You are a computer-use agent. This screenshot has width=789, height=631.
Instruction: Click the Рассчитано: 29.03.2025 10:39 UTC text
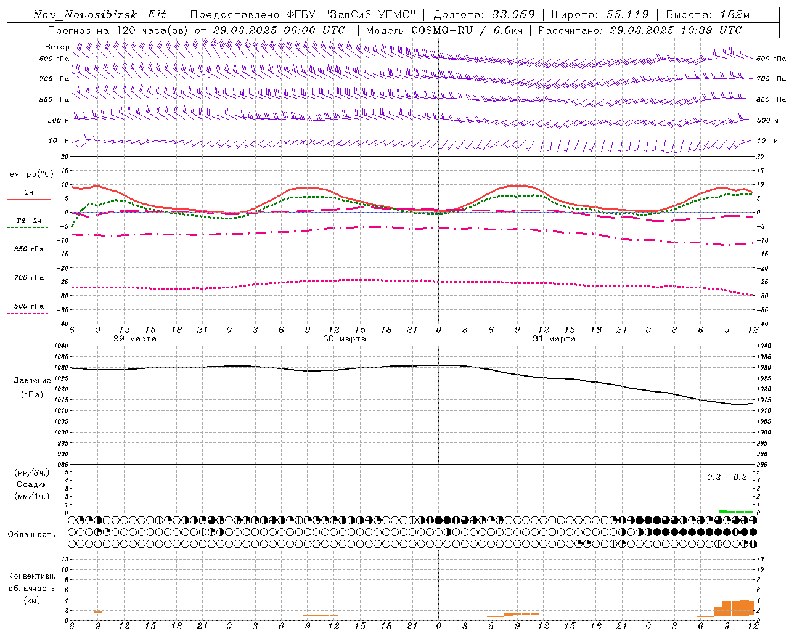tap(640, 30)
